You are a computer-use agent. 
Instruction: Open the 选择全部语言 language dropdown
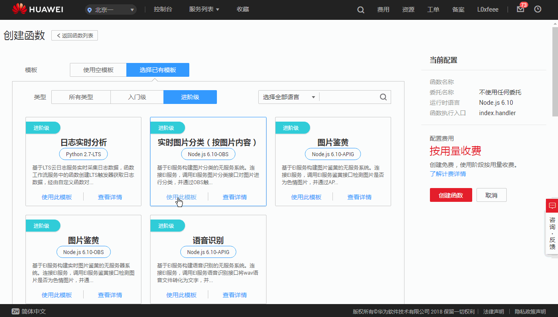coord(288,97)
